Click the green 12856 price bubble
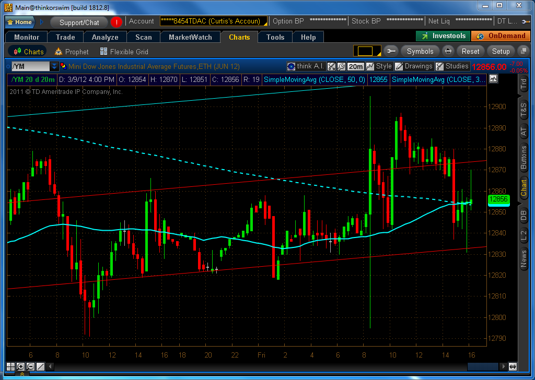 click(x=498, y=200)
